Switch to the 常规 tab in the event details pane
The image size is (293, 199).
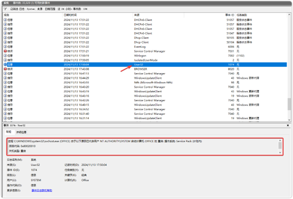tap(8, 132)
